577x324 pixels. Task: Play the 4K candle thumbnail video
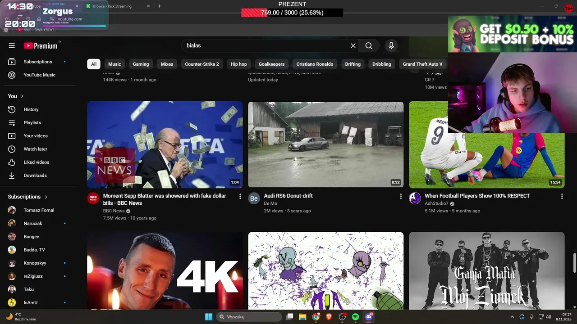pos(165,271)
